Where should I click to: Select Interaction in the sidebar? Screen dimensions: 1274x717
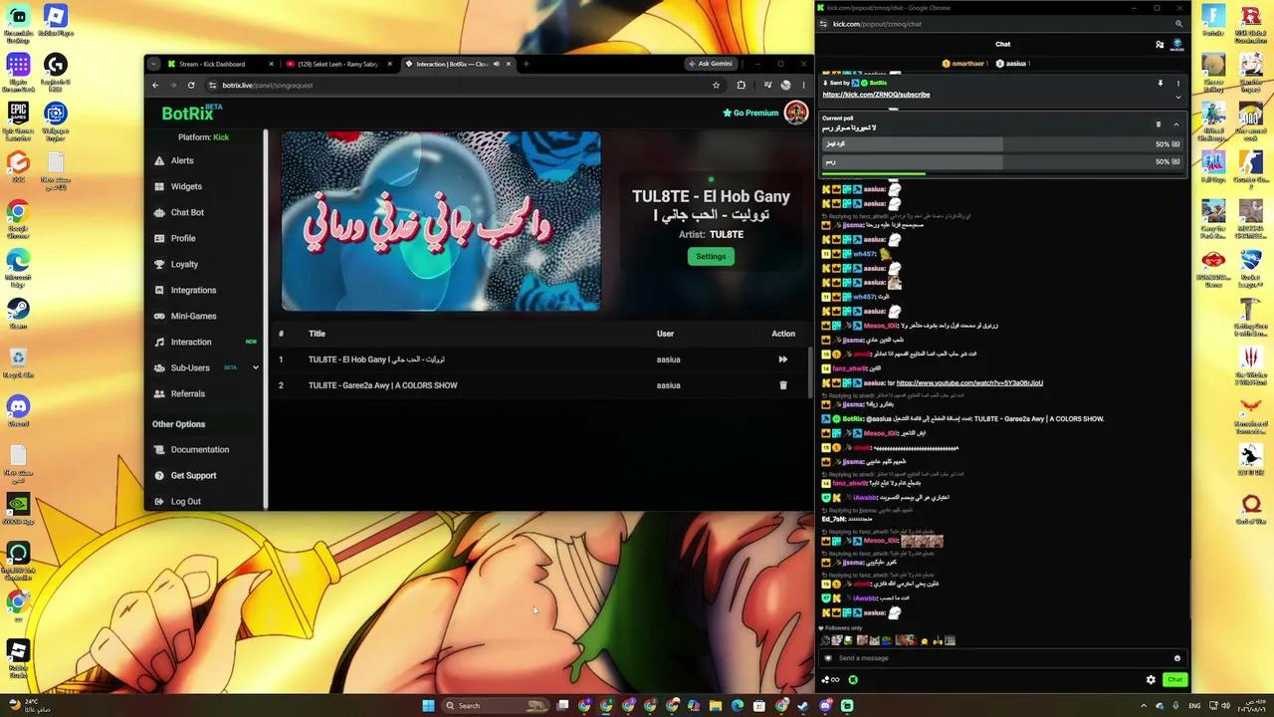[x=190, y=342]
